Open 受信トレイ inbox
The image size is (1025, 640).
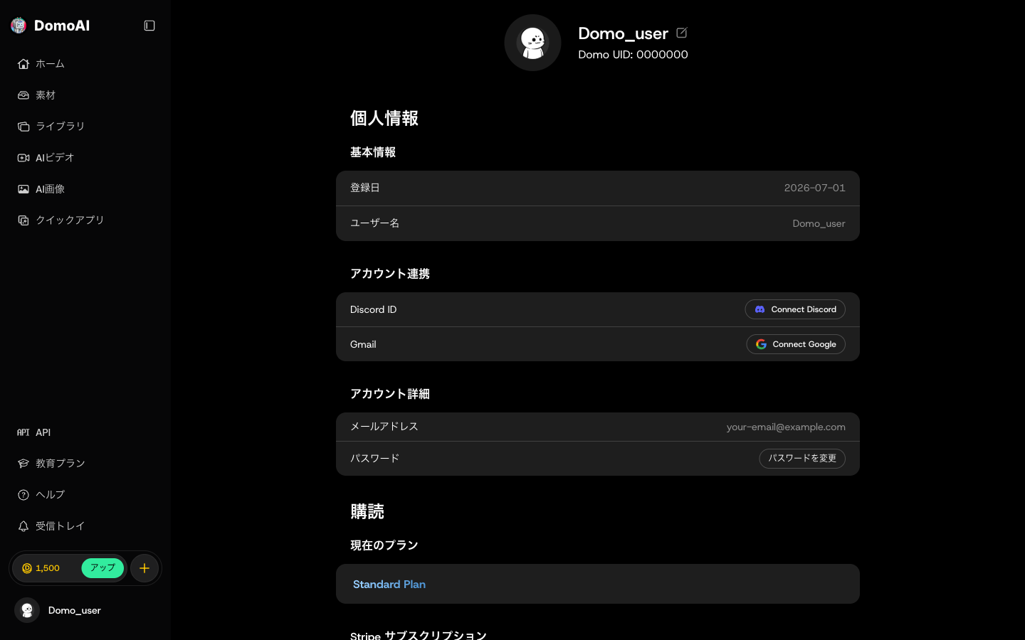(61, 526)
